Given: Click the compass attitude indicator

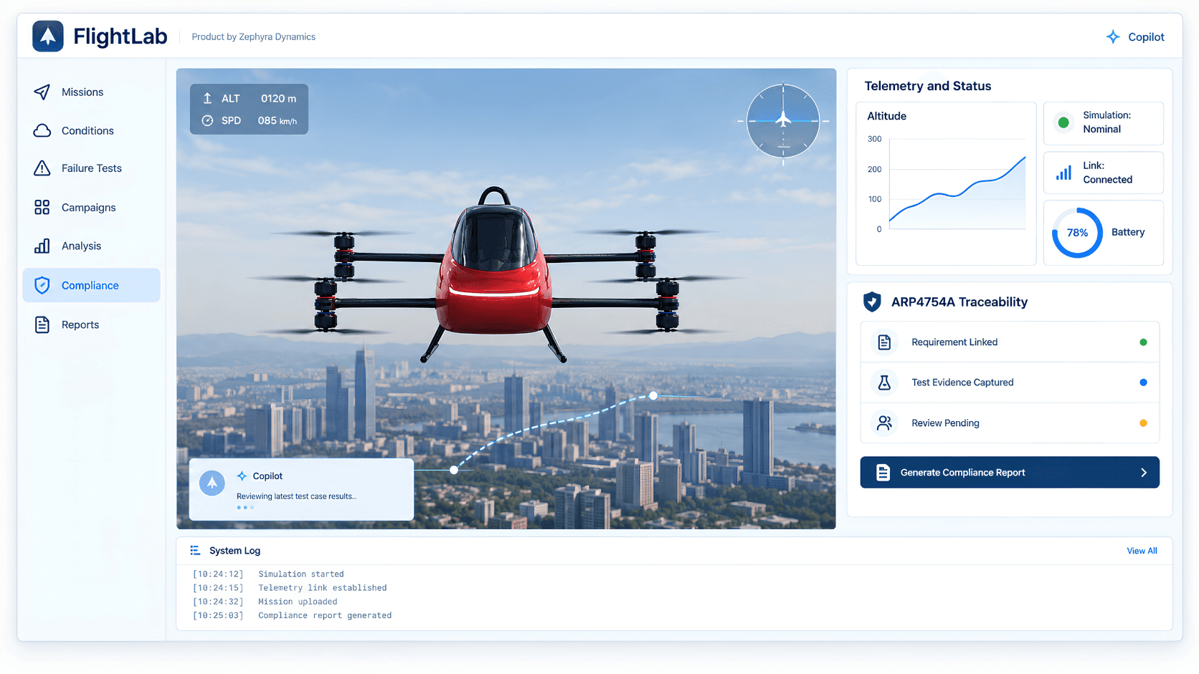Looking at the screenshot, I should pyautogui.click(x=783, y=121).
